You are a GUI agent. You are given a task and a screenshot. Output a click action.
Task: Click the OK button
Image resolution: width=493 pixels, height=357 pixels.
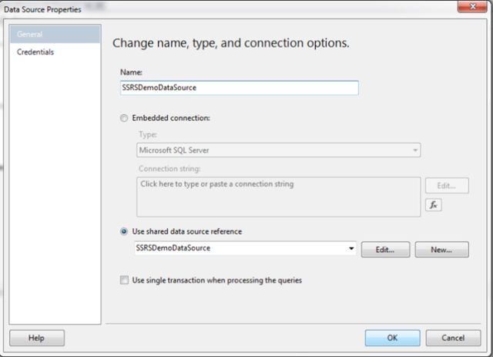[392, 338]
